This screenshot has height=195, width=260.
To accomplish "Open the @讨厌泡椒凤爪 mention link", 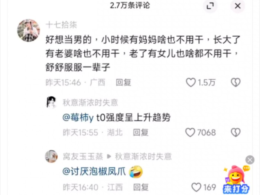I will tap(94, 171).
